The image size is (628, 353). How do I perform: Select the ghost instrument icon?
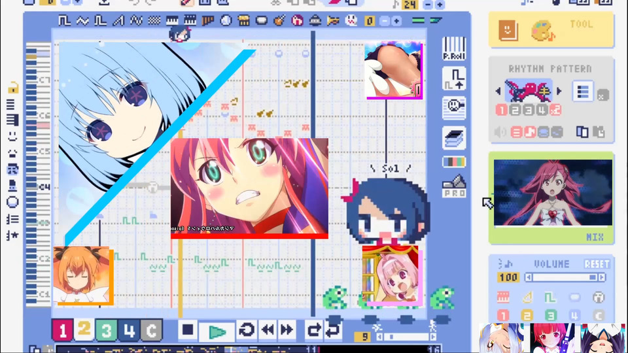click(351, 20)
